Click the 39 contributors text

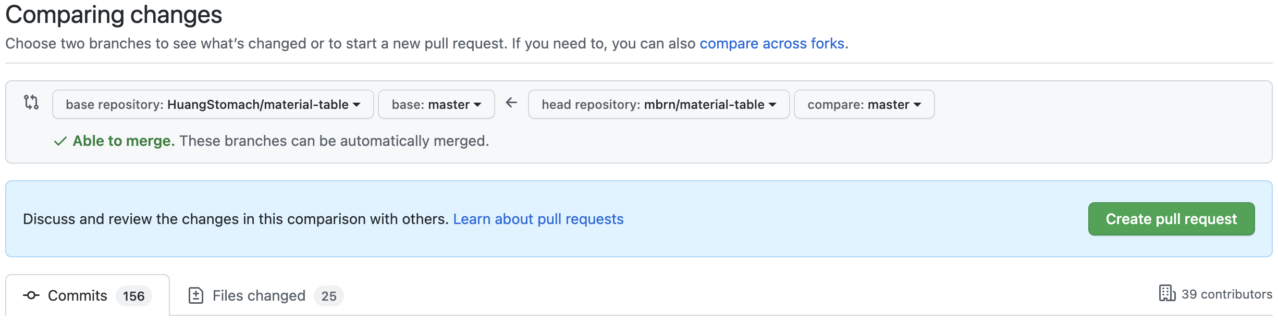coord(1226,294)
